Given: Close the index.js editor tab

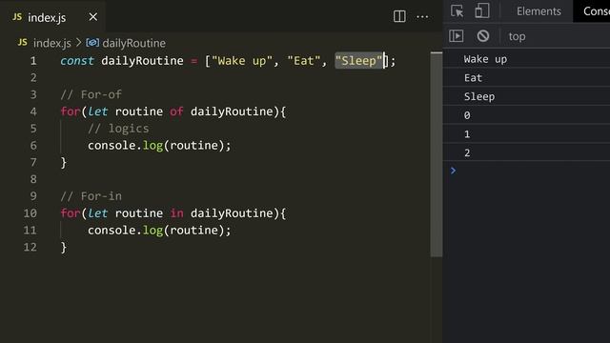Looking at the screenshot, I should coord(93,17).
